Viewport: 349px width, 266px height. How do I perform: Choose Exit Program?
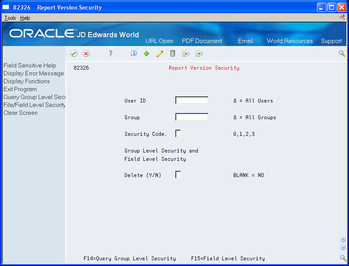pos(20,89)
